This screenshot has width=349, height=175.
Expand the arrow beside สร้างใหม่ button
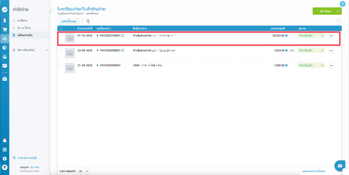point(338,11)
